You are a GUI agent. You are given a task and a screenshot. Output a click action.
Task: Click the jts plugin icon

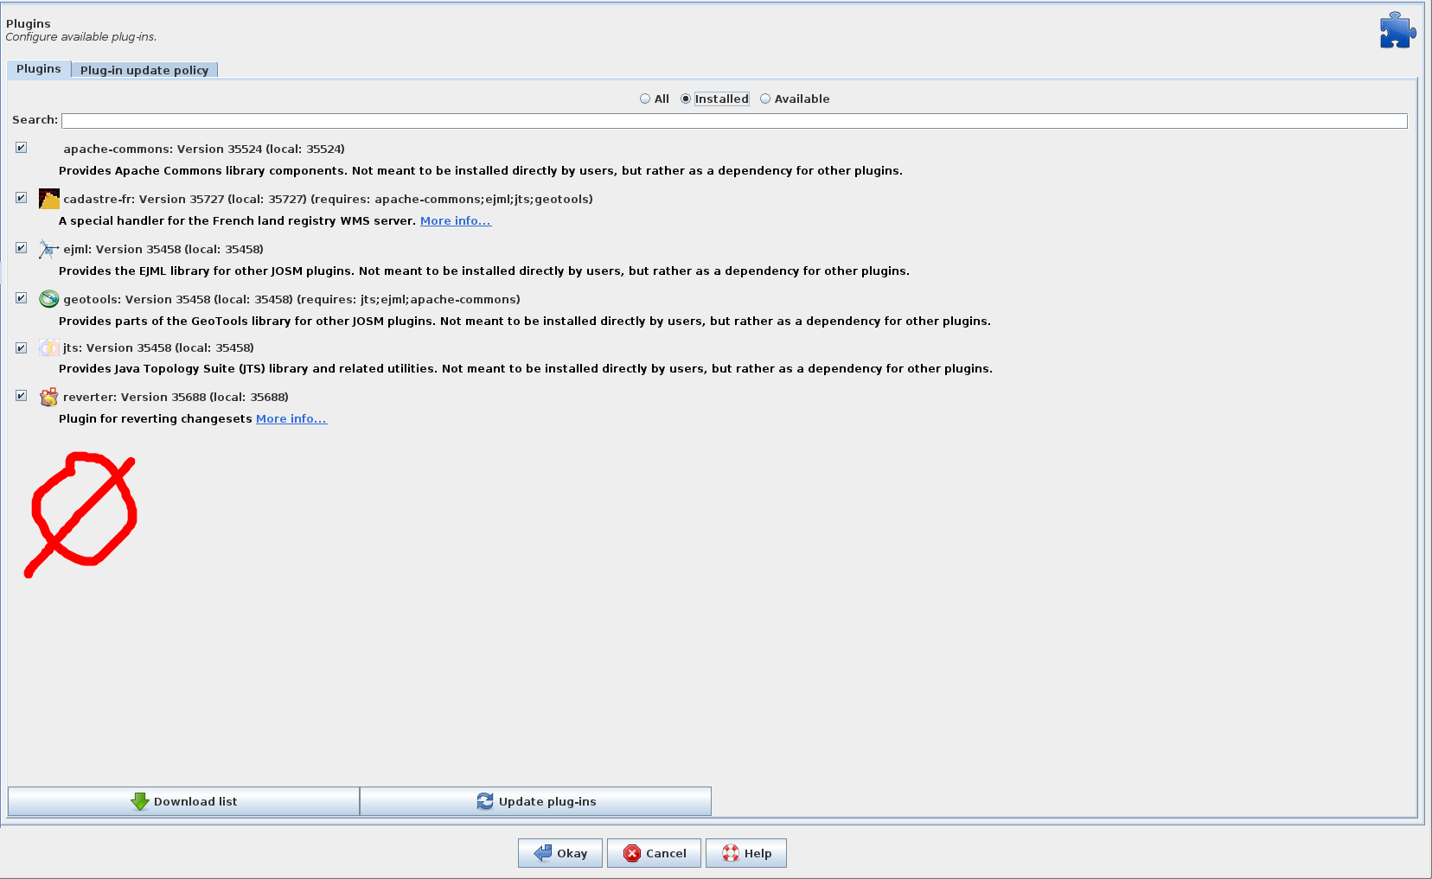coord(49,347)
